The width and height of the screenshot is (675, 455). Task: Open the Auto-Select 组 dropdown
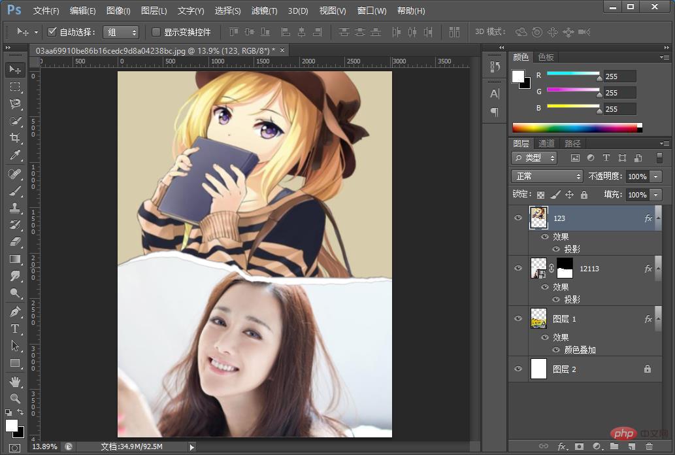coord(121,32)
